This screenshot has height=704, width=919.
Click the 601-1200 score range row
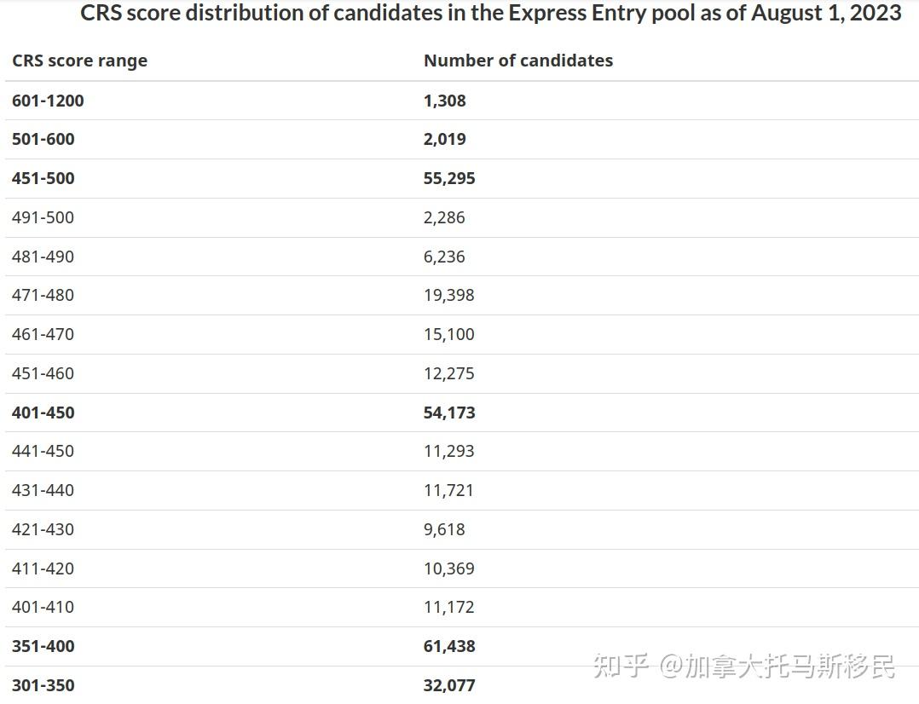[48, 101]
